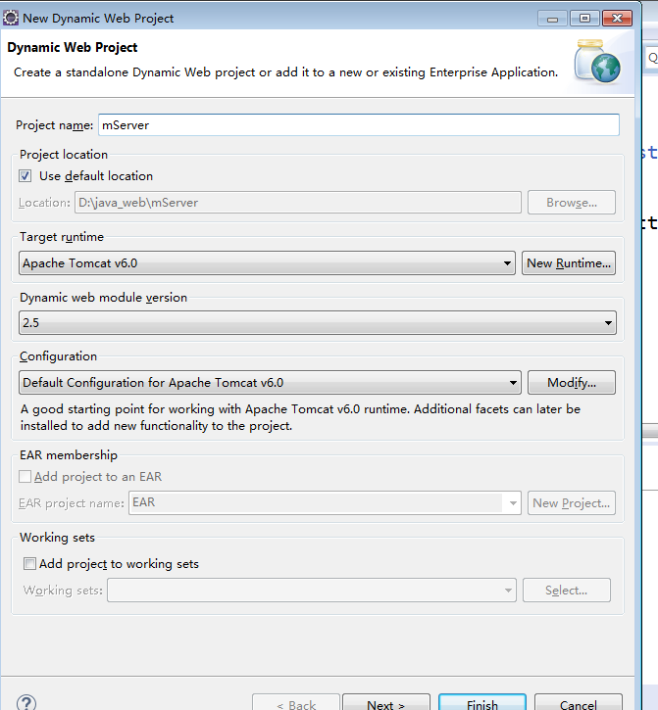This screenshot has width=658, height=710.
Task: Finish creating the project
Action: (x=482, y=703)
